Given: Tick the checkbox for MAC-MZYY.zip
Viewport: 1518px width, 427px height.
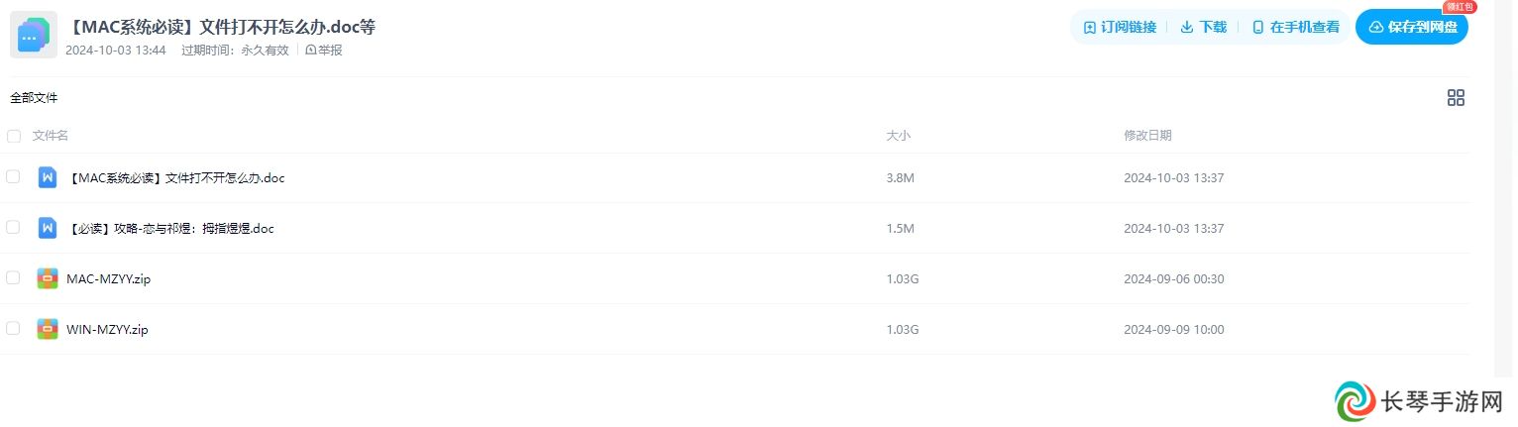Looking at the screenshot, I should click(13, 277).
